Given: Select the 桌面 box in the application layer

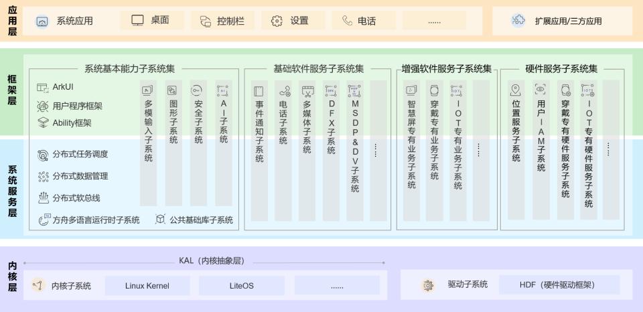Looking at the screenshot, I should point(151,20).
